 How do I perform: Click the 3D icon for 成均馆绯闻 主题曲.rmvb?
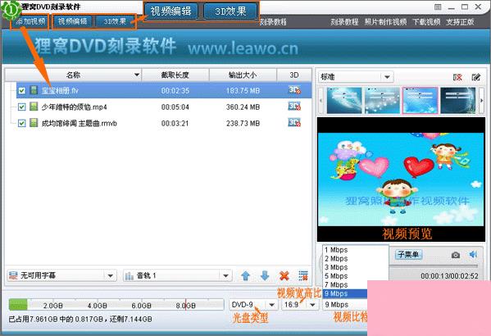294,122
